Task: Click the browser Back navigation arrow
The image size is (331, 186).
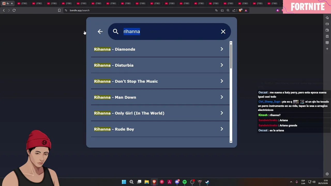Action: [4, 10]
